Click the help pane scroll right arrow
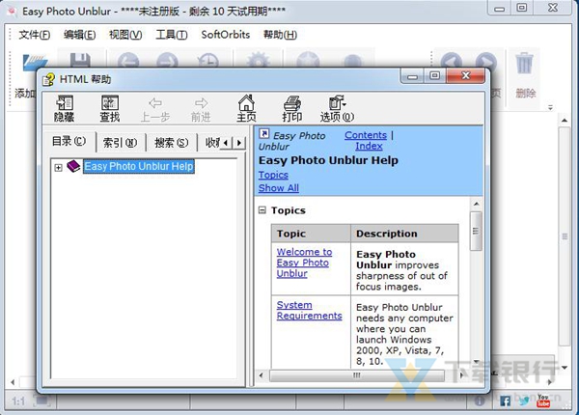Screen dimensions: 579x415 [461, 375]
